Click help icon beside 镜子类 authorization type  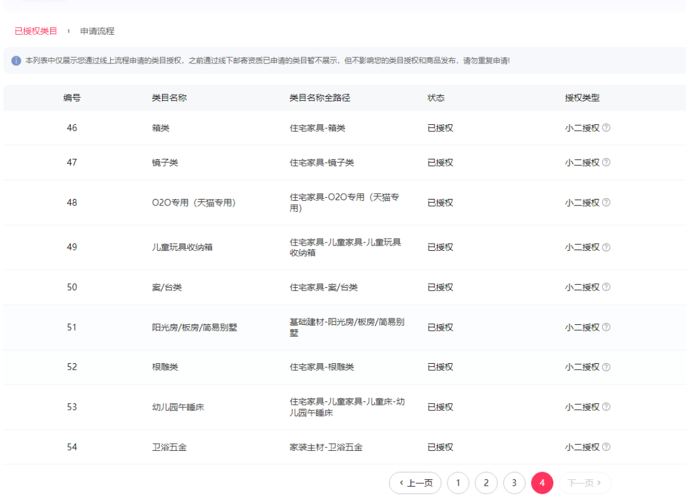coord(606,162)
